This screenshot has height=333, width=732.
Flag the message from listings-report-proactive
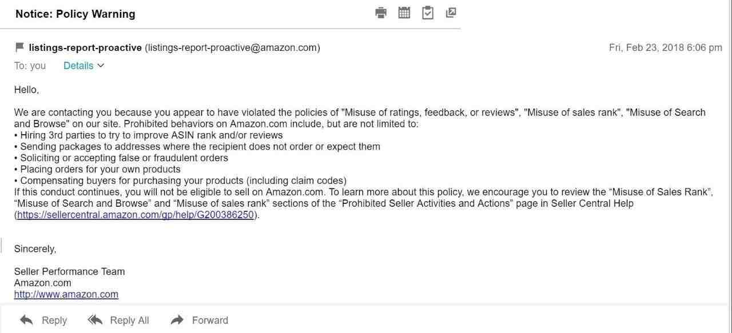pos(19,47)
